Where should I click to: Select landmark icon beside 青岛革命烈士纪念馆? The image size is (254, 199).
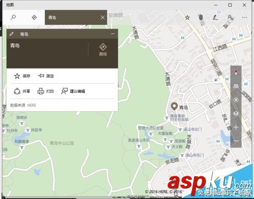click(x=167, y=117)
